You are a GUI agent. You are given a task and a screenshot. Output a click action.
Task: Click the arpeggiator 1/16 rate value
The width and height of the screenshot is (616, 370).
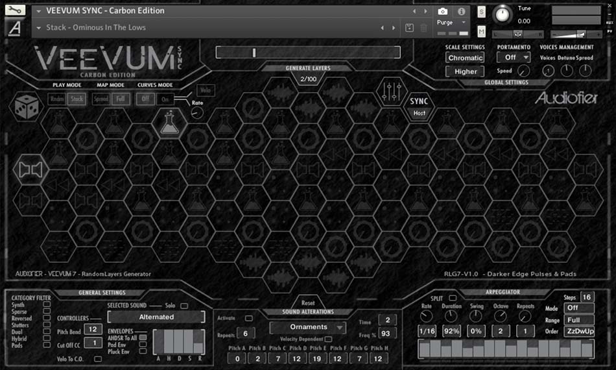pyautogui.click(x=427, y=330)
